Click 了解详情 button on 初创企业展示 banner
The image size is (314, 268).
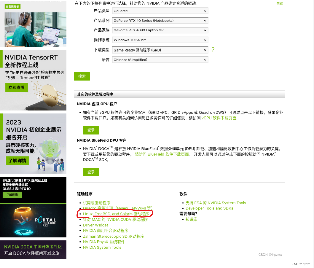click(x=17, y=161)
